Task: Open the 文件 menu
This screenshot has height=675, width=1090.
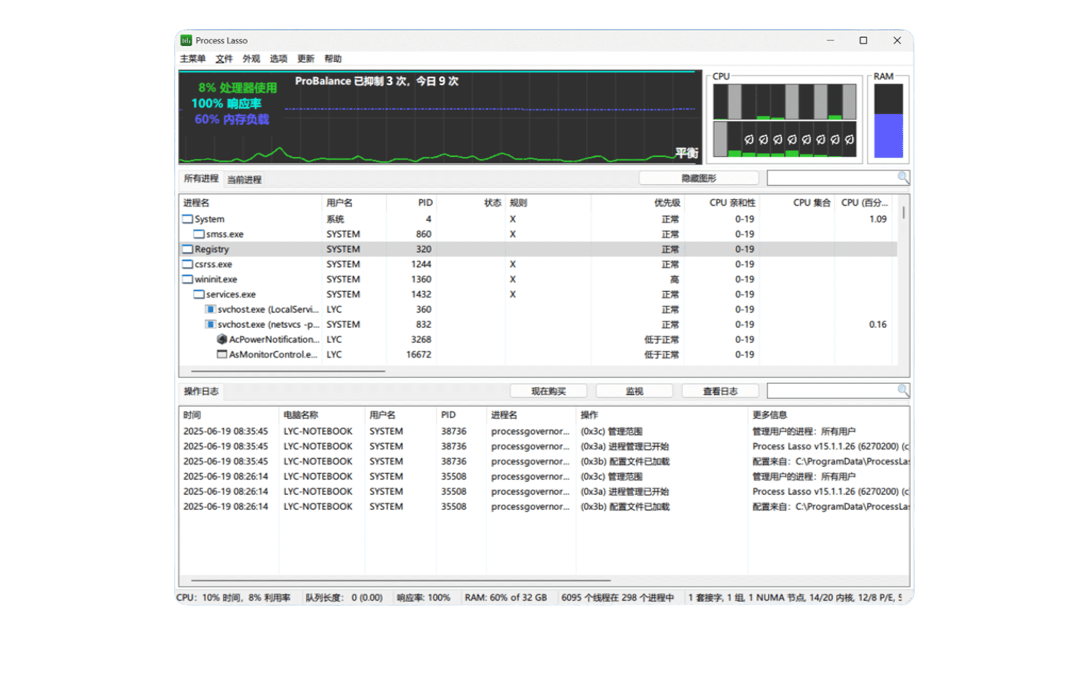Action: point(224,58)
